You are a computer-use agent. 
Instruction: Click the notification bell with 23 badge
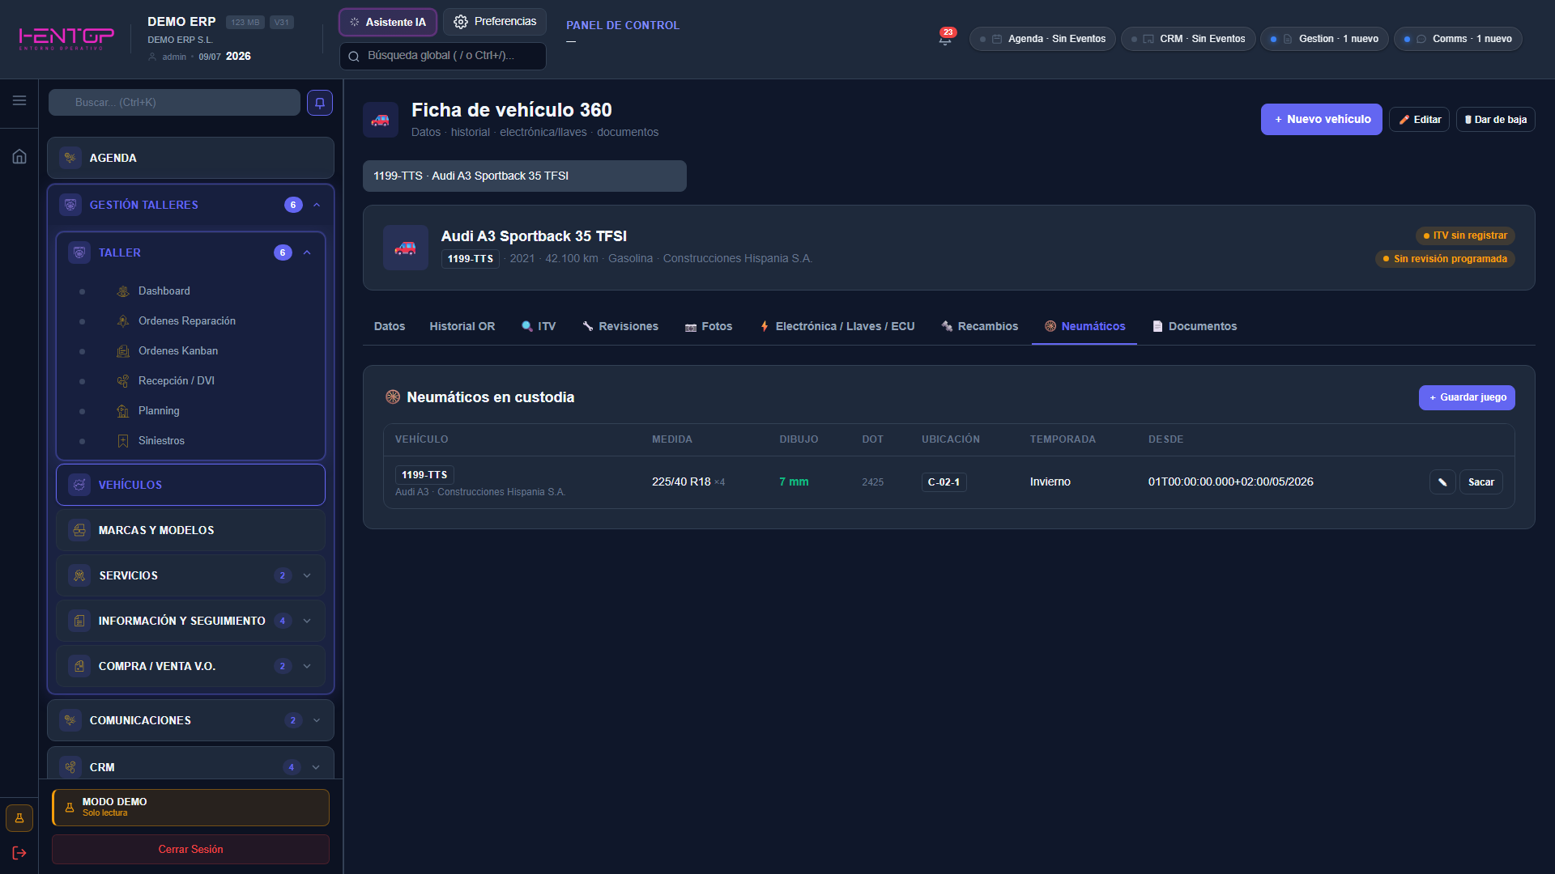945,38
